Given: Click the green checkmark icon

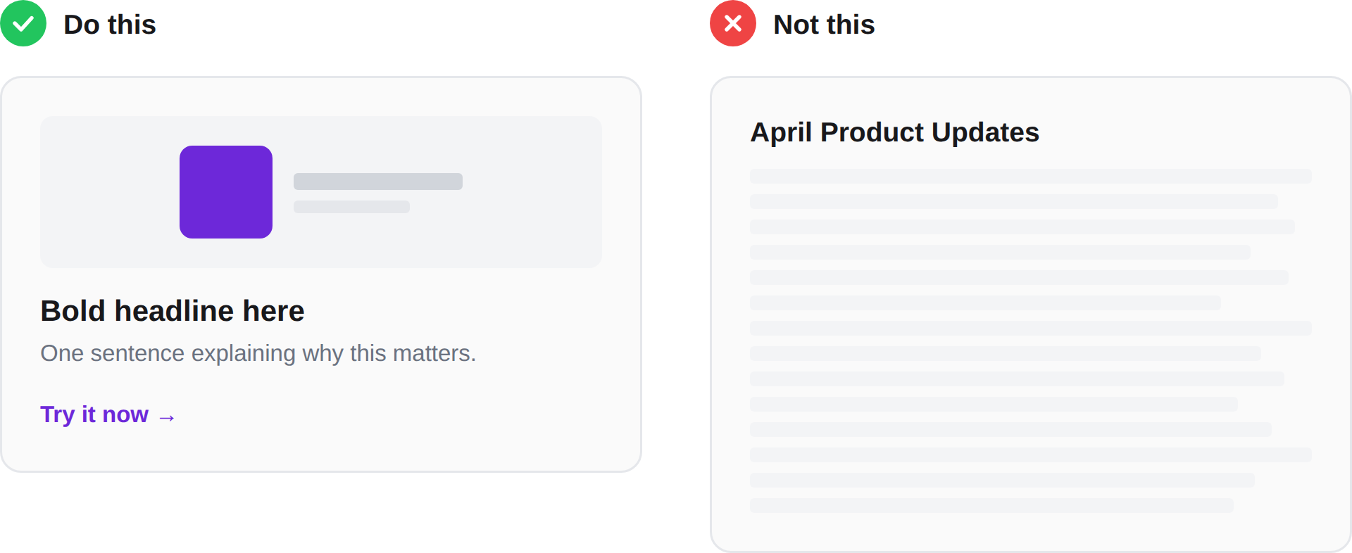Looking at the screenshot, I should (23, 24).
